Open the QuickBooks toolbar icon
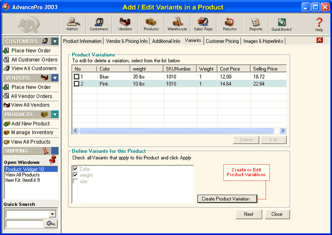 click(282, 24)
